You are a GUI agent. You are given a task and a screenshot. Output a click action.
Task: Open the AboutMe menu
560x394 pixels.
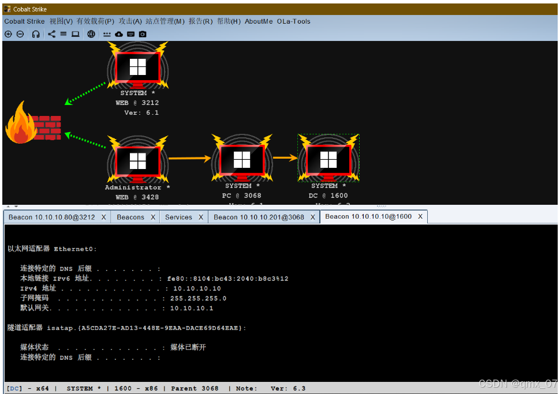tap(259, 21)
